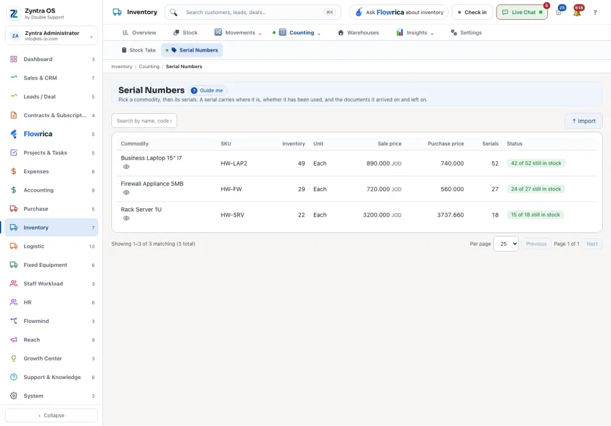
Task: Toggle the eye icon for Rack Server 1U
Action: (126, 218)
